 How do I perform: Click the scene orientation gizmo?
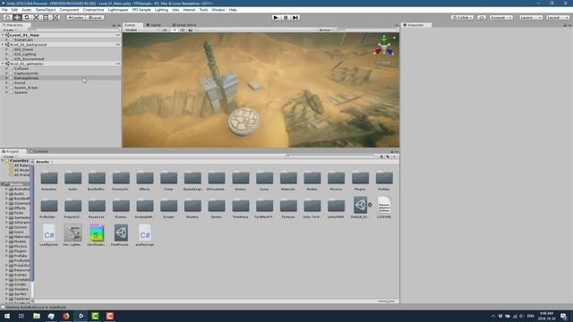(x=384, y=47)
